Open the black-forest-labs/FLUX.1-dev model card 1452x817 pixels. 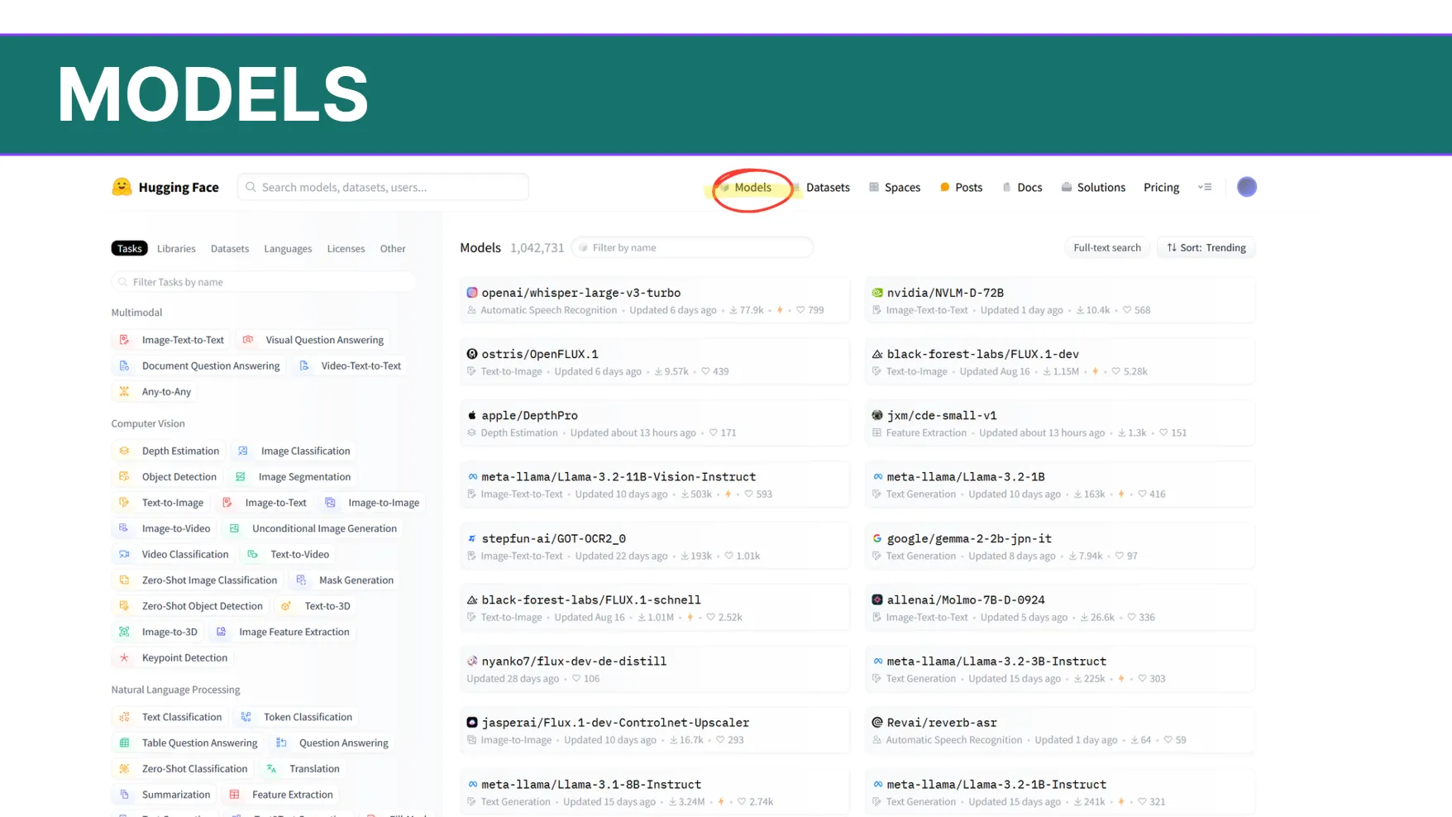pyautogui.click(x=1060, y=361)
